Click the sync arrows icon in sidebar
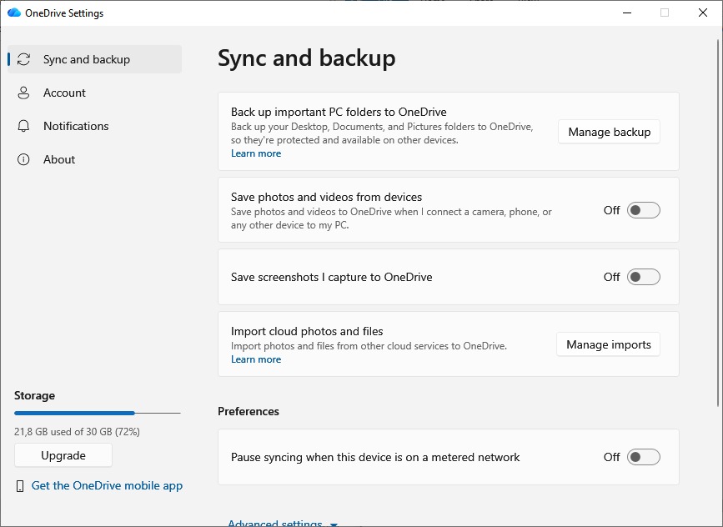The height and width of the screenshot is (527, 723). click(x=23, y=59)
